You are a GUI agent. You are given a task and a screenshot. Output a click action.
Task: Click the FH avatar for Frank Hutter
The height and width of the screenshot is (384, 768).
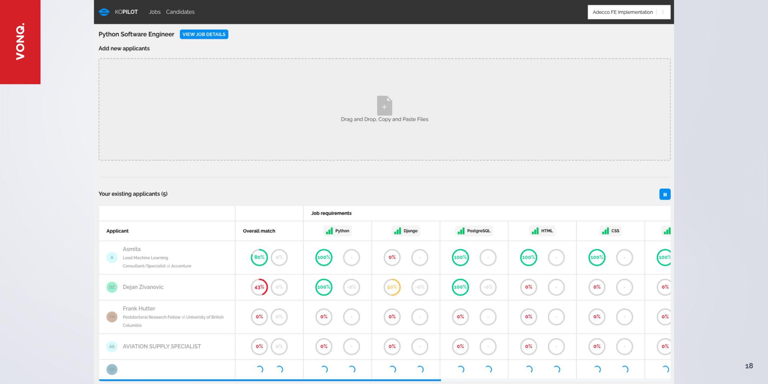pyautogui.click(x=112, y=316)
